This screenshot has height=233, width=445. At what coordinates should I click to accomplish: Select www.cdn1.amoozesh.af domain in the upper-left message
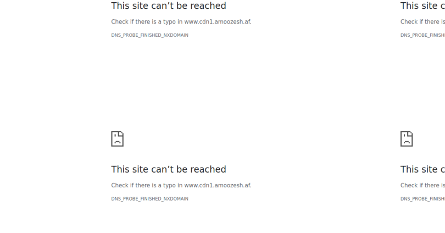pyautogui.click(x=218, y=22)
